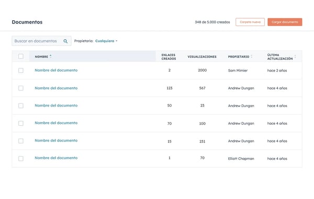This screenshot has width=314, height=199.
Task: Select checkbox in row with 50 links
Action: [x=21, y=106]
